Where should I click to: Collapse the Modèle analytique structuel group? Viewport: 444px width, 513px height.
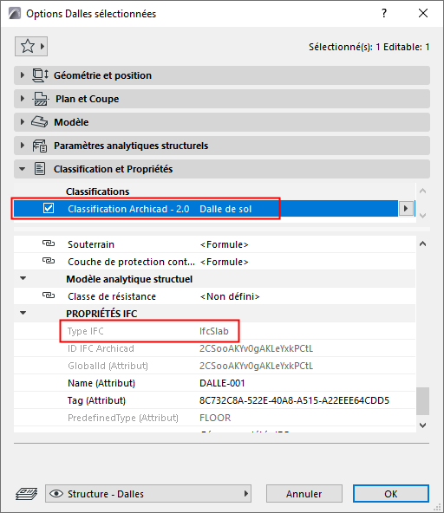click(x=23, y=278)
